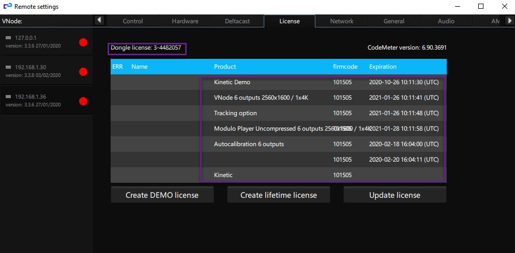Image resolution: width=515 pixels, height=253 pixels.
Task: Open the Deltacast tab
Action: tap(237, 21)
